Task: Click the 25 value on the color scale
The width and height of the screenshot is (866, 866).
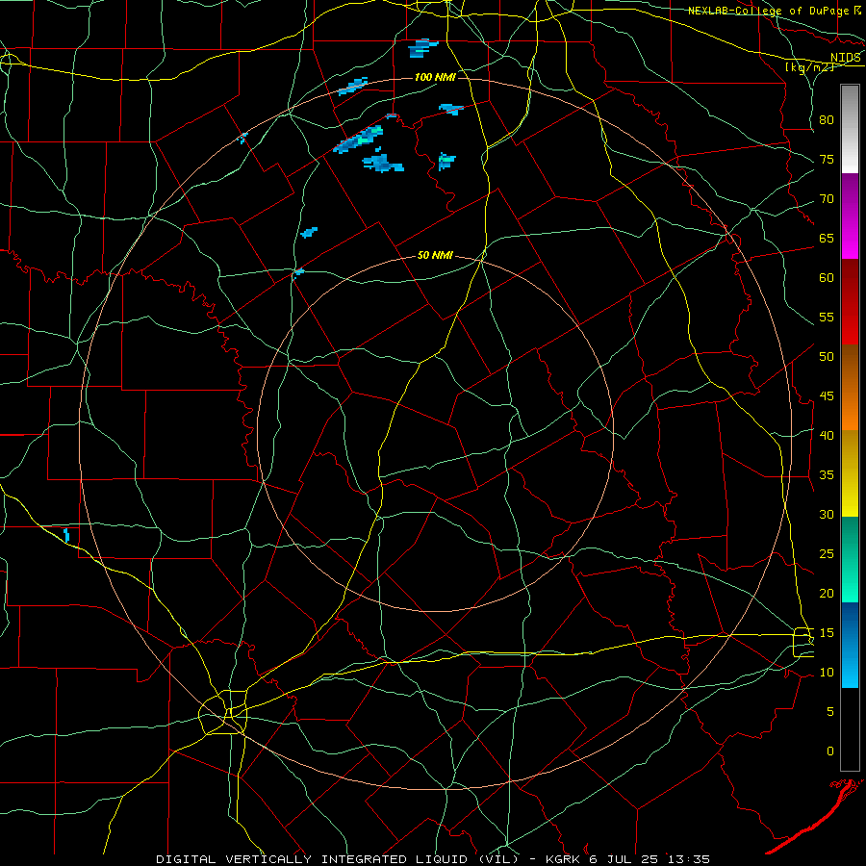Action: click(x=827, y=554)
